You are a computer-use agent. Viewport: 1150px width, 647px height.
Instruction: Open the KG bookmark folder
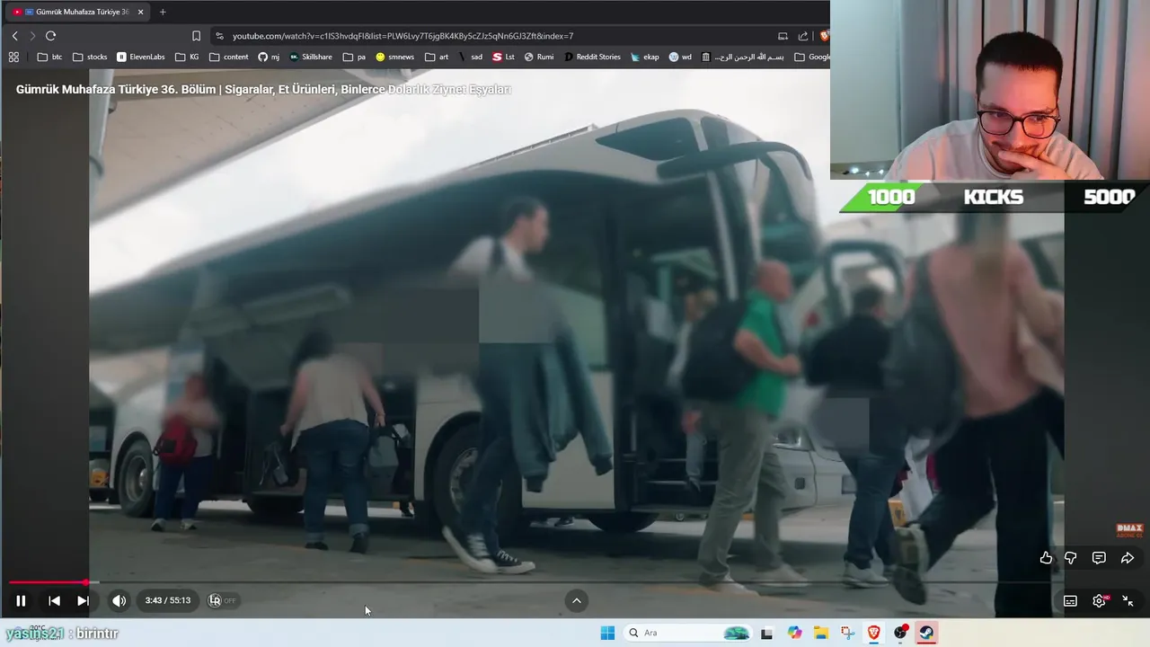pyautogui.click(x=187, y=57)
